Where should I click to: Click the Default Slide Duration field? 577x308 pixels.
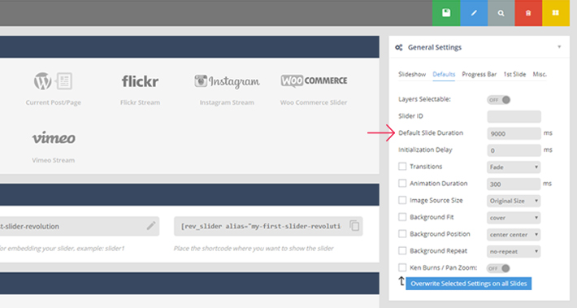(514, 133)
